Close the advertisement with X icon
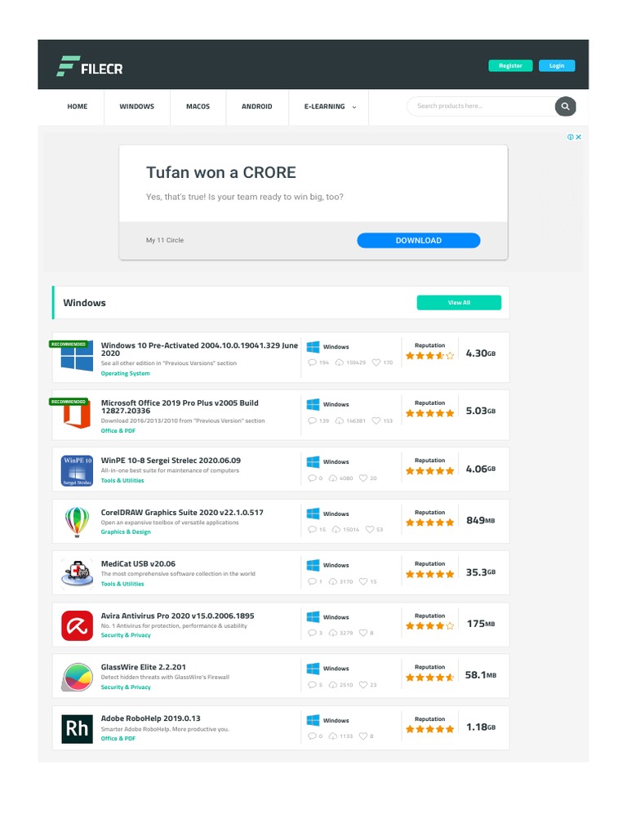The height and width of the screenshot is (836, 627). coord(579,137)
